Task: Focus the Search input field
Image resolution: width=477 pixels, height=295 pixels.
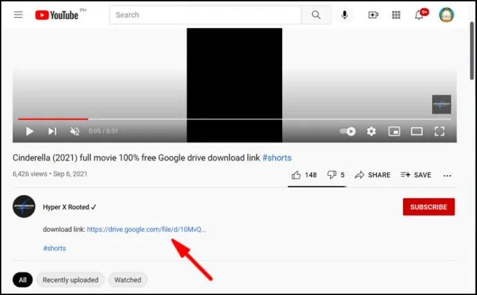Action: click(x=205, y=15)
